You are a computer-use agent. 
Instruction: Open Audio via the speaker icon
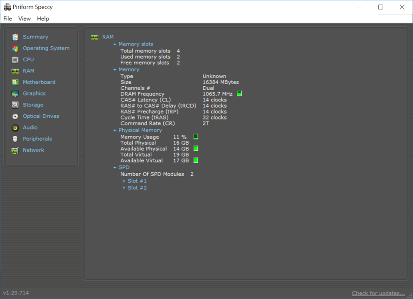pos(15,128)
